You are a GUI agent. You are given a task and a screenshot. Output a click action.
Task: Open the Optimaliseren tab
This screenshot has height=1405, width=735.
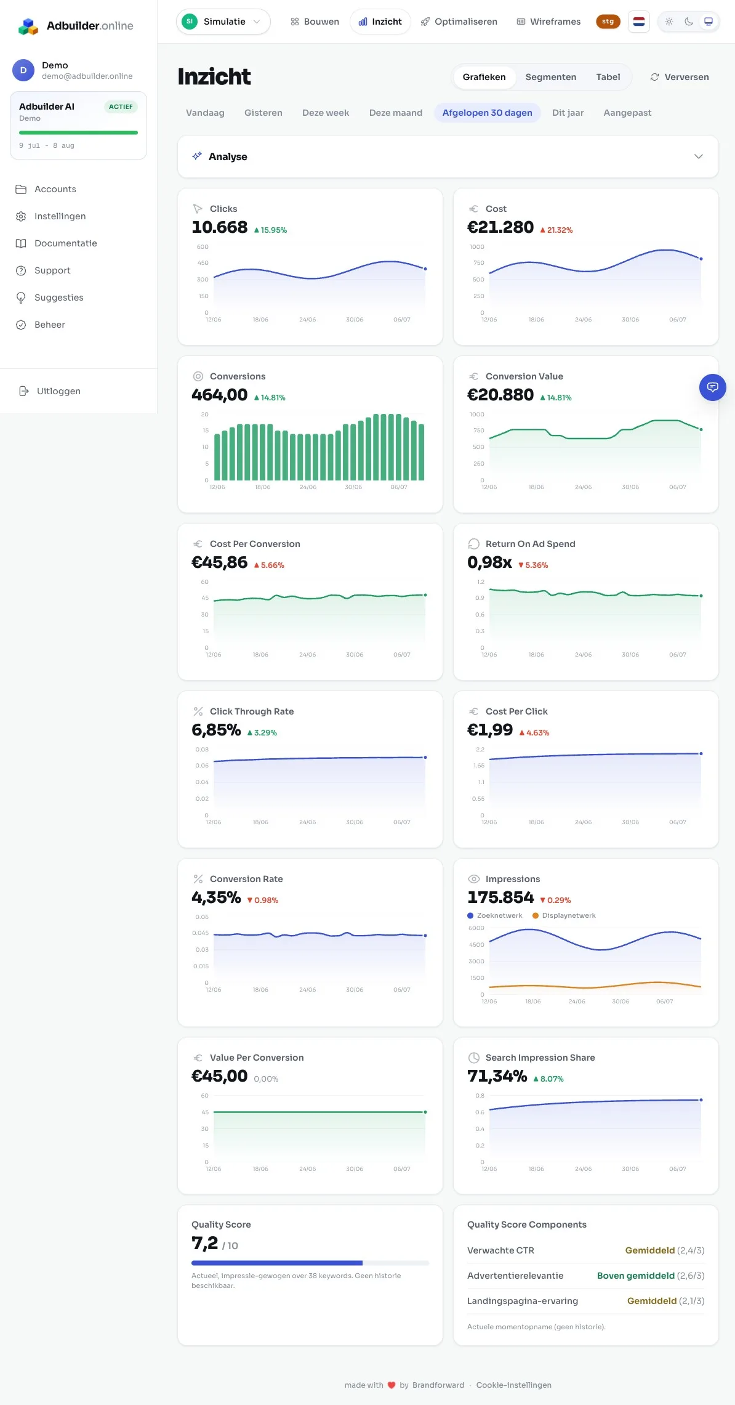tap(459, 22)
